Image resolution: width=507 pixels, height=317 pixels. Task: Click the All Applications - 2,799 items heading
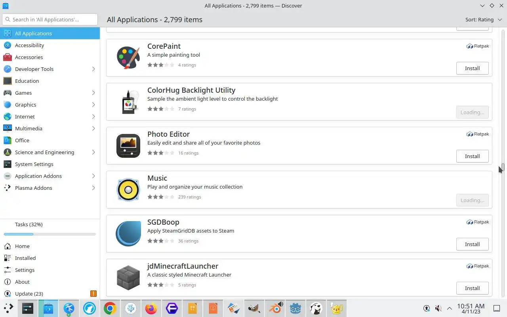tap(154, 19)
